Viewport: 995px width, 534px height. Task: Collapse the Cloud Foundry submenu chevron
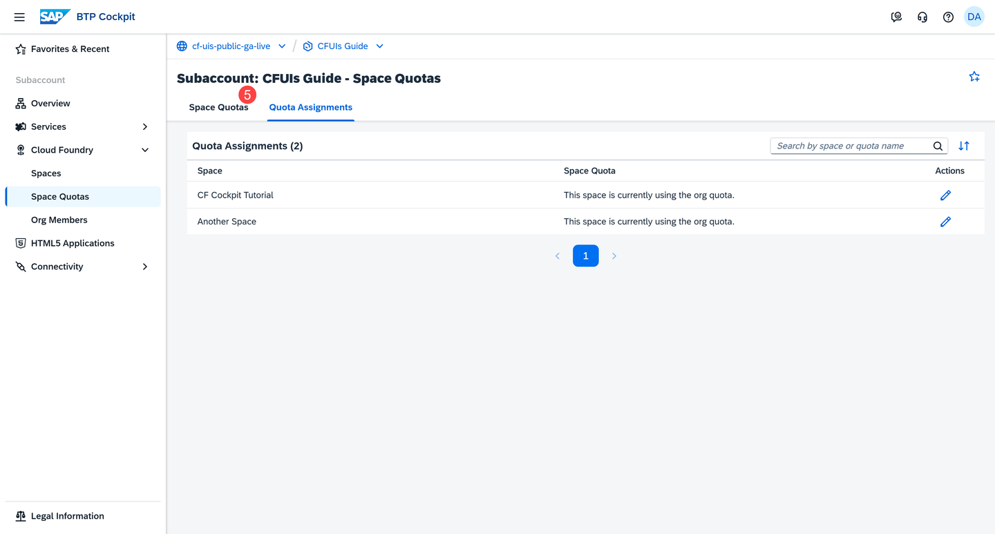pyautogui.click(x=145, y=150)
